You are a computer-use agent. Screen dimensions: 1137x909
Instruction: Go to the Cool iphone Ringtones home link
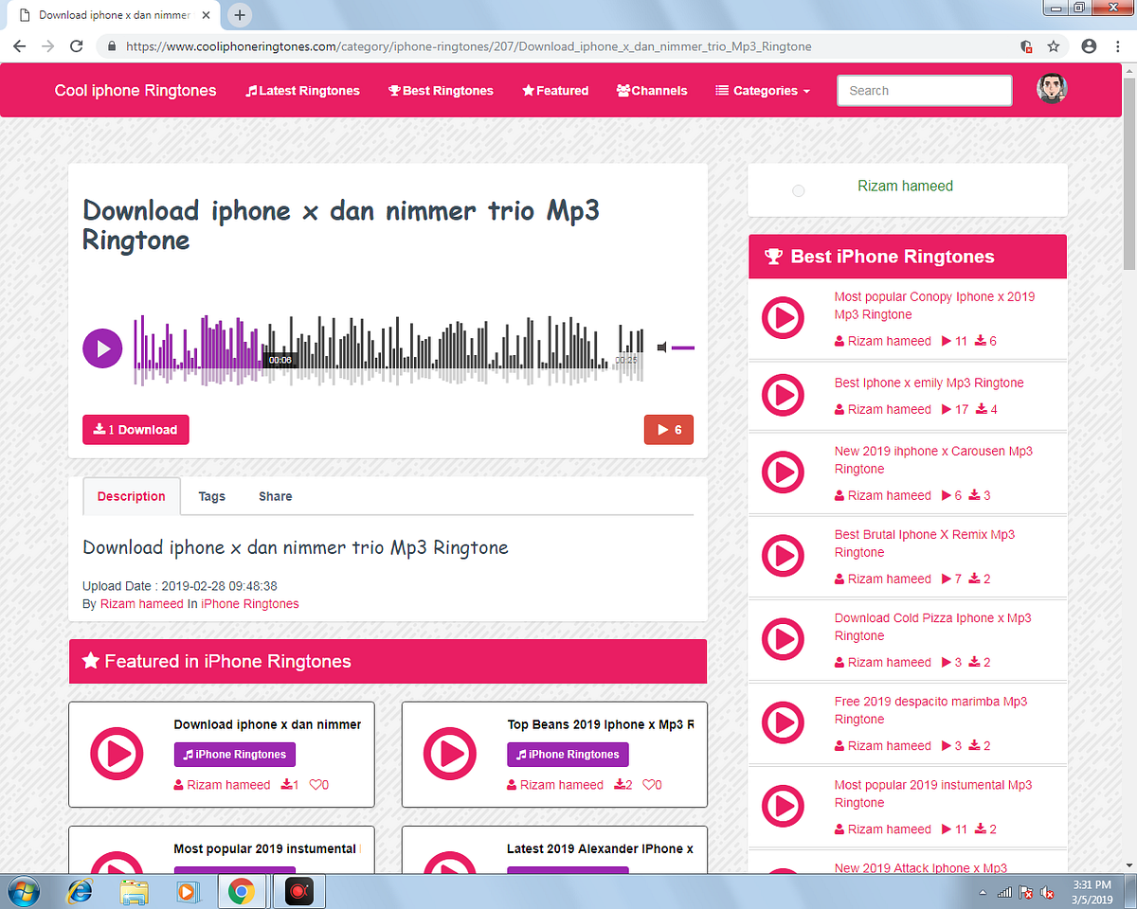coord(135,91)
